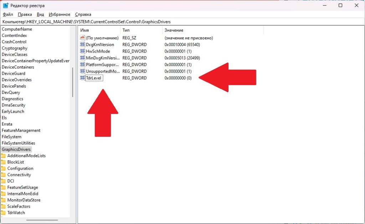Select the MonitorDataStore subkey
Image resolution: width=365 pixels, height=224 pixels.
[x=24, y=200]
